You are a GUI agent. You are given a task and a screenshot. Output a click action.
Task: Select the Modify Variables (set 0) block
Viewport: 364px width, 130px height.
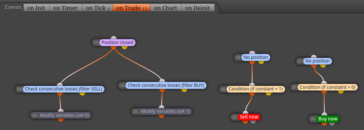click(64, 115)
